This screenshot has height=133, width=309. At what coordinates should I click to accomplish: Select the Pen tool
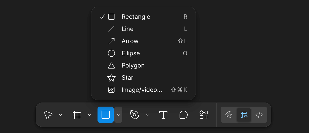coord(134,115)
